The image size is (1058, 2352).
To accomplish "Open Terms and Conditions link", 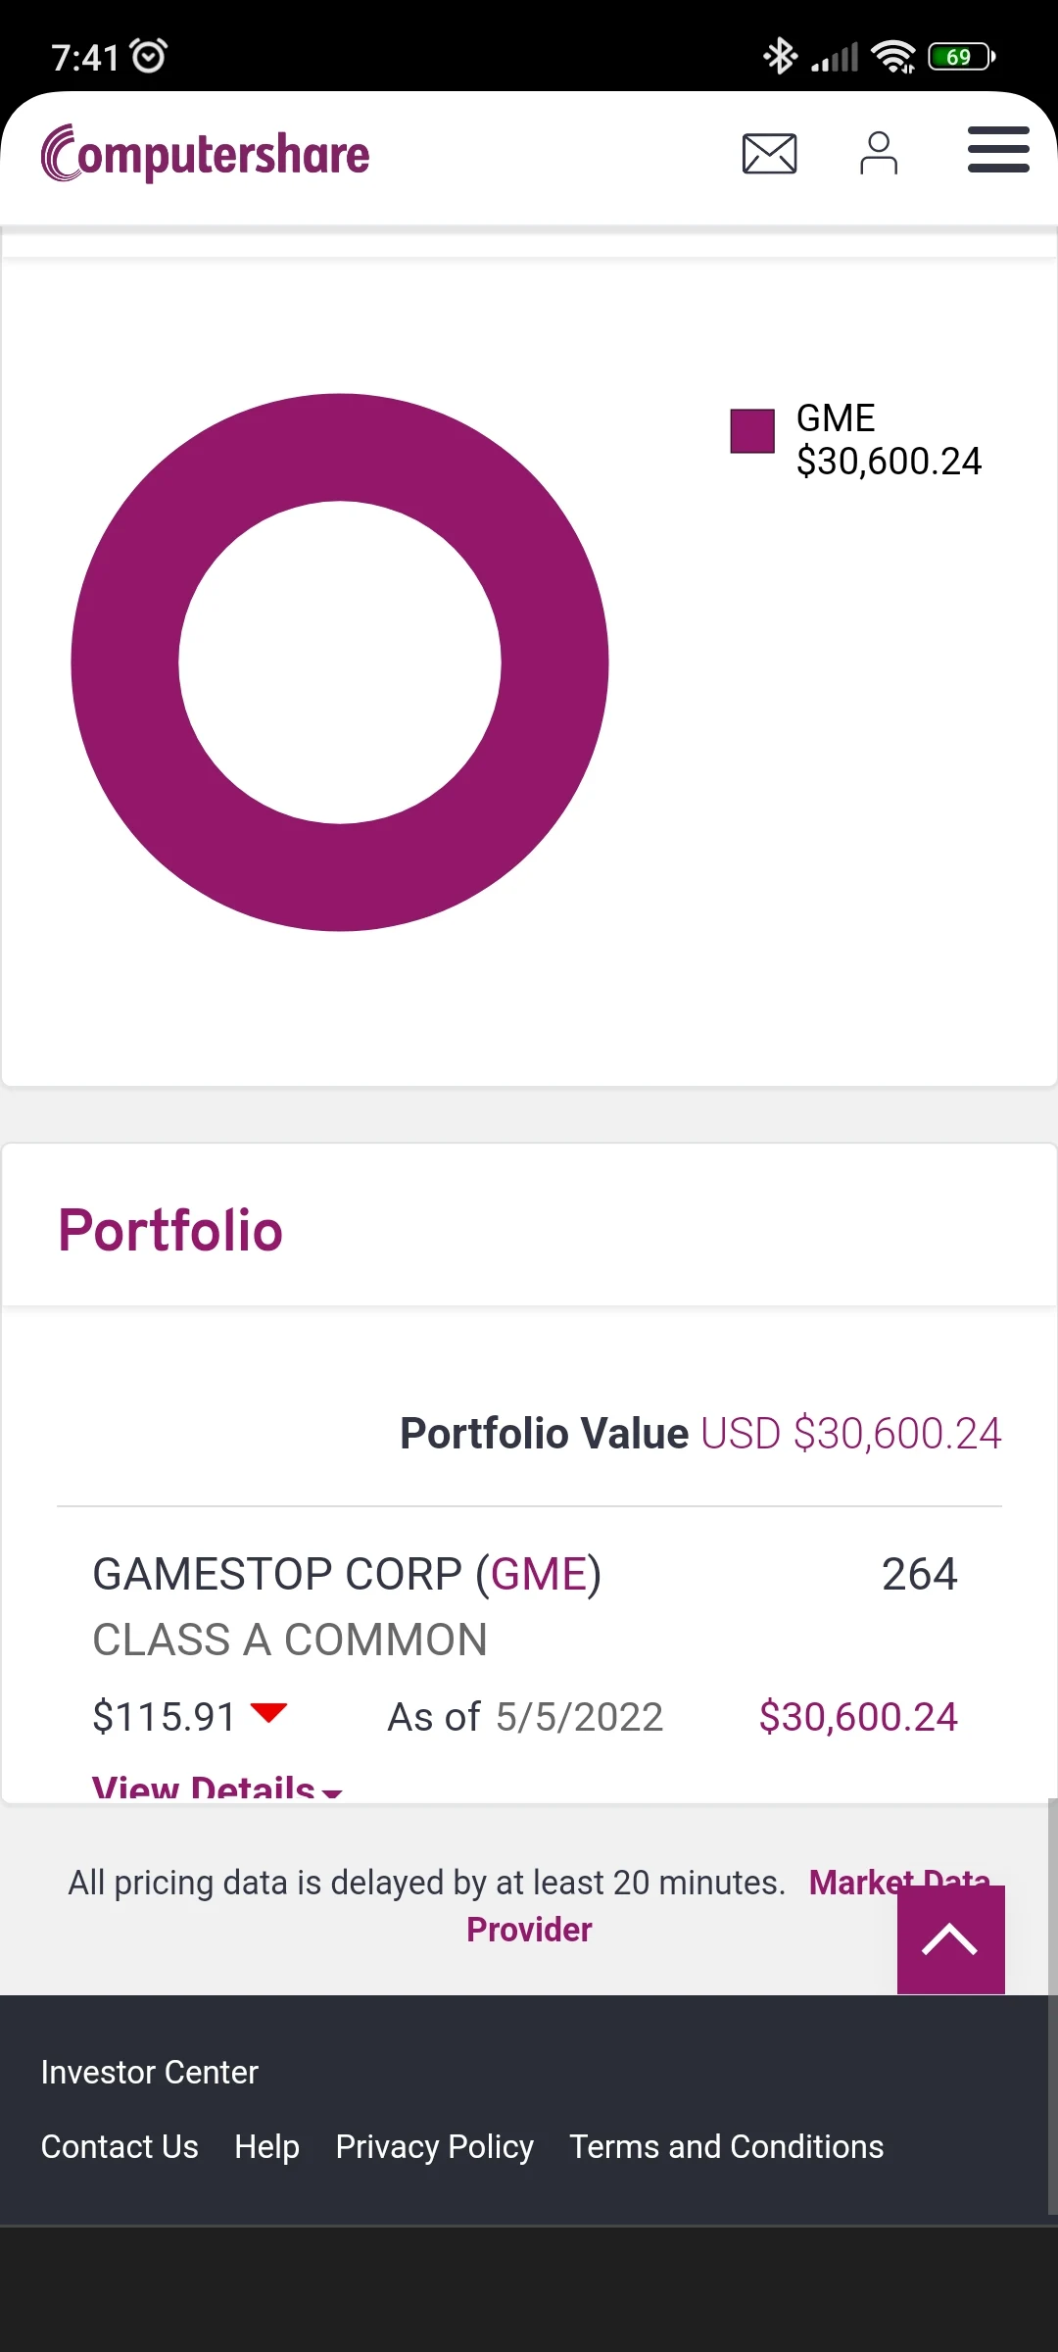I will (x=726, y=2147).
